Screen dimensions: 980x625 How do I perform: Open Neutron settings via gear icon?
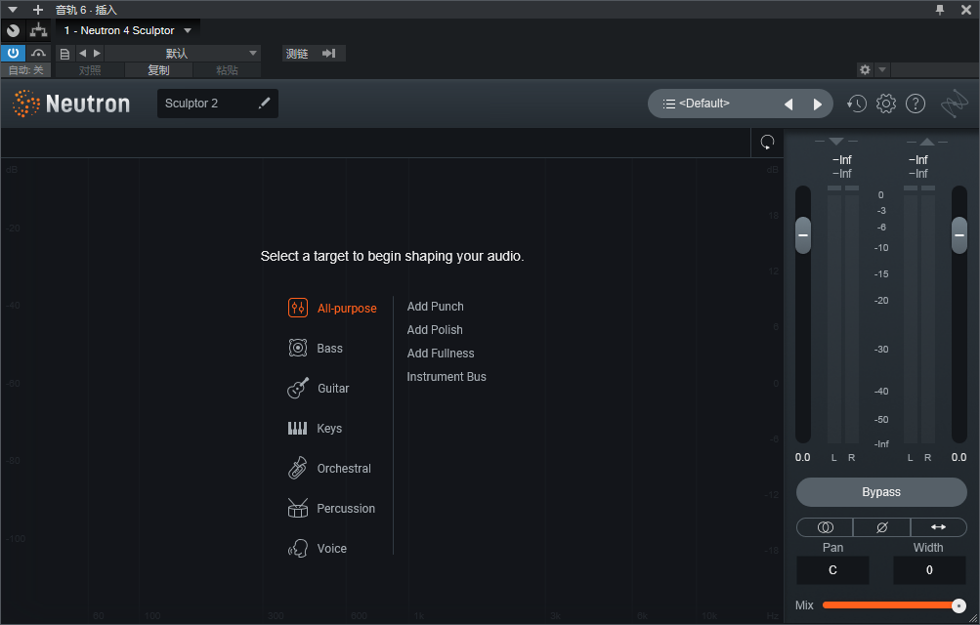(886, 104)
